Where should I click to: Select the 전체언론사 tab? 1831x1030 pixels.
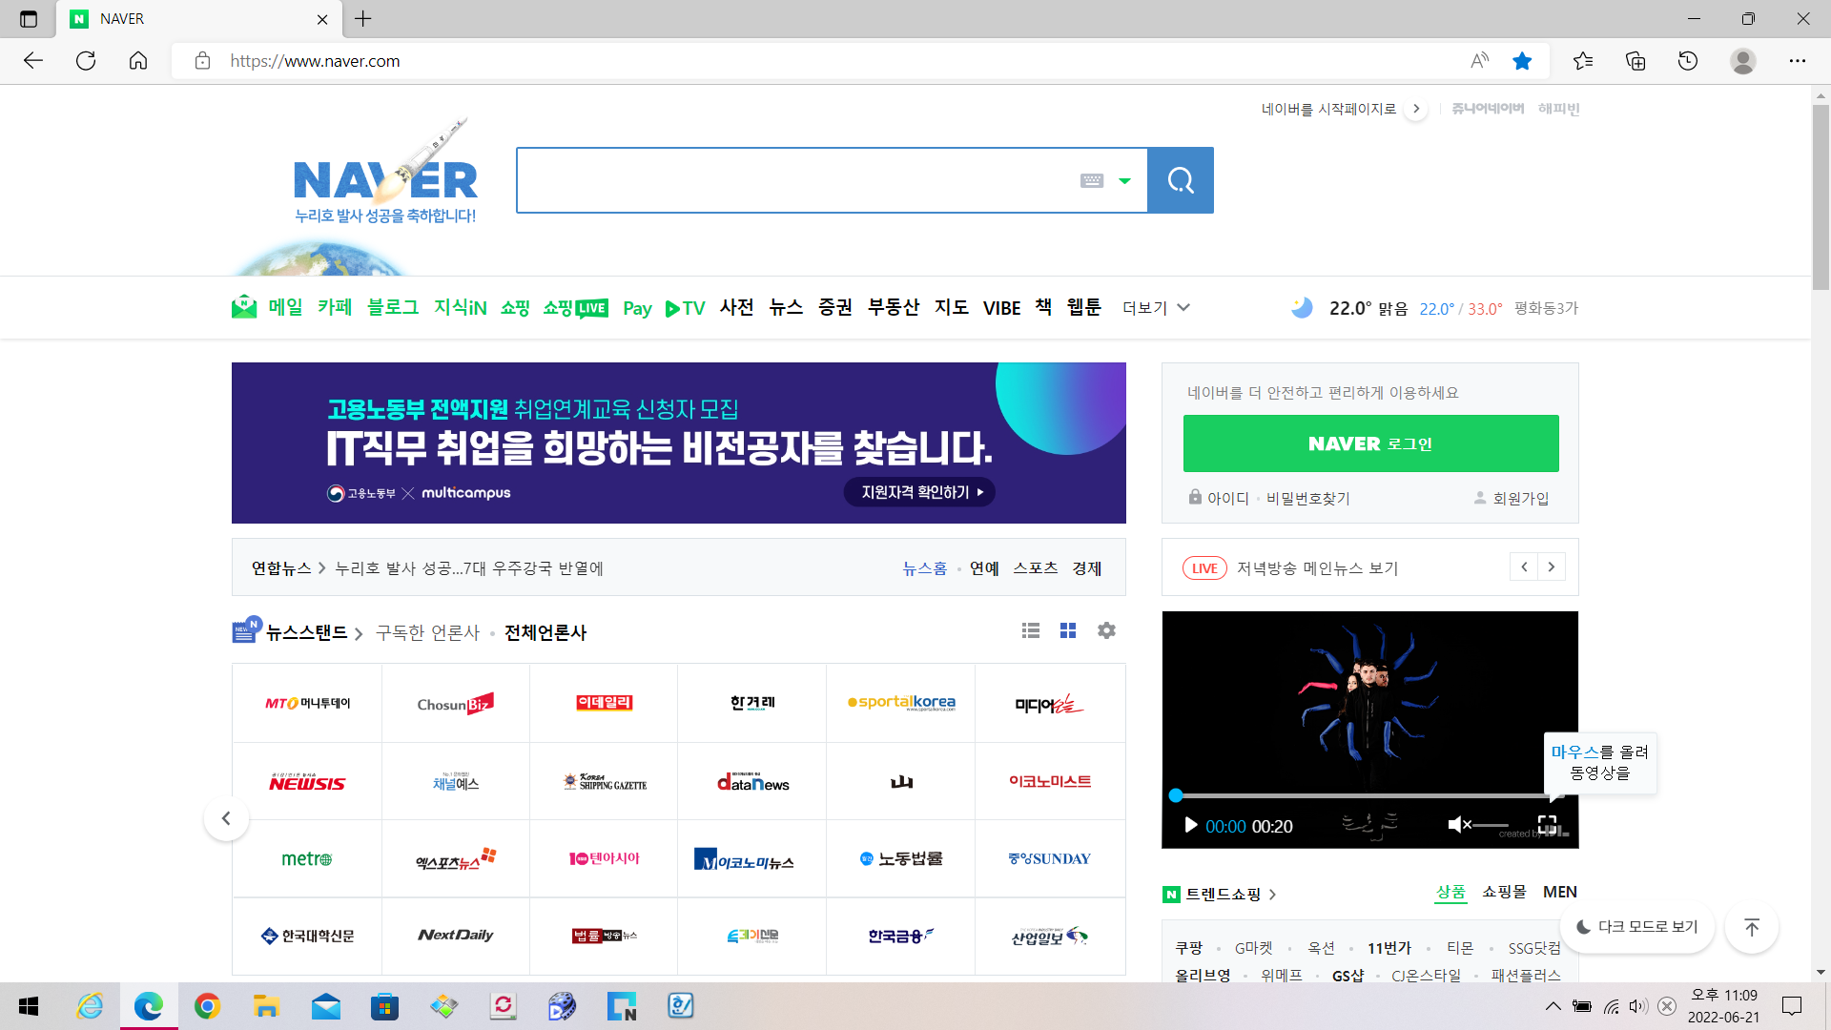pos(545,632)
